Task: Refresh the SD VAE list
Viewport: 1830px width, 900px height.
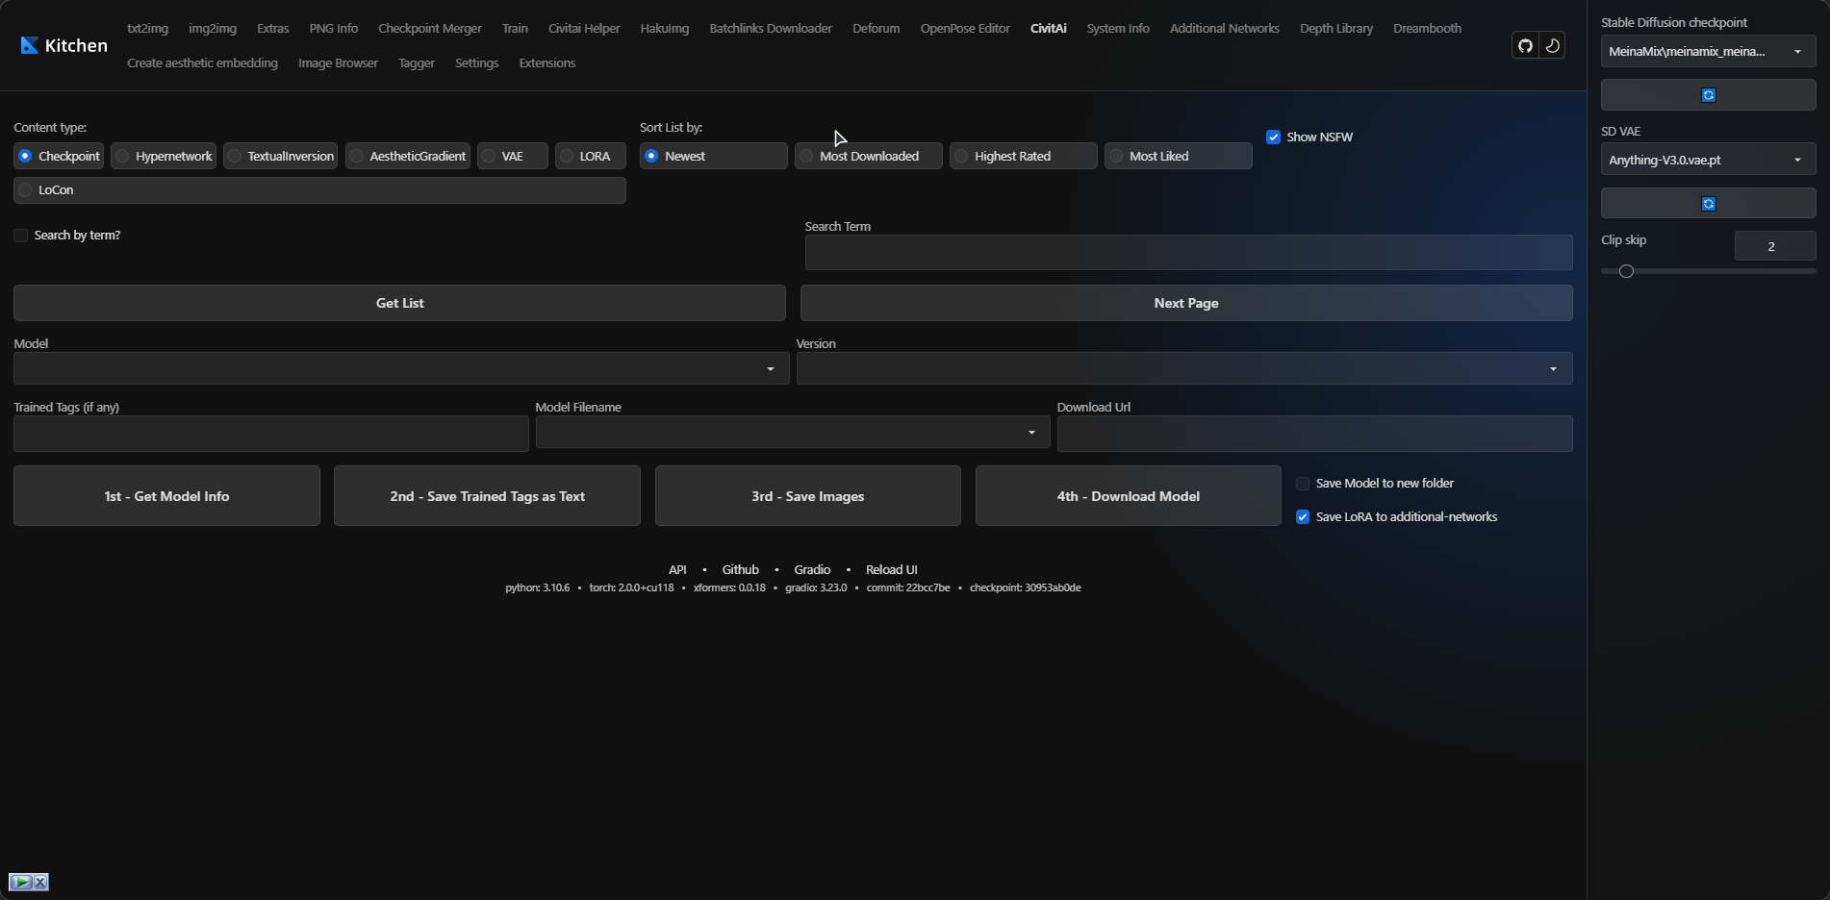Action: coord(1708,203)
